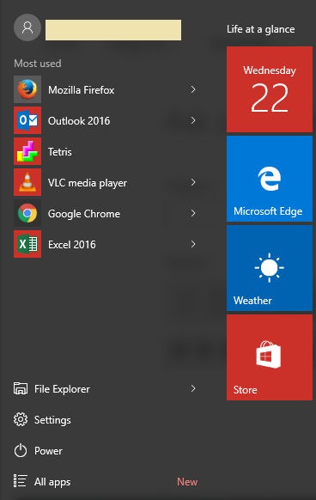The image size is (316, 500).
Task: Click the File Explorer folder icon
Action: tap(21, 388)
